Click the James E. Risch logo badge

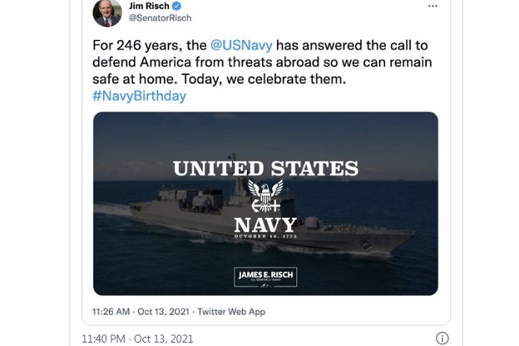click(265, 277)
